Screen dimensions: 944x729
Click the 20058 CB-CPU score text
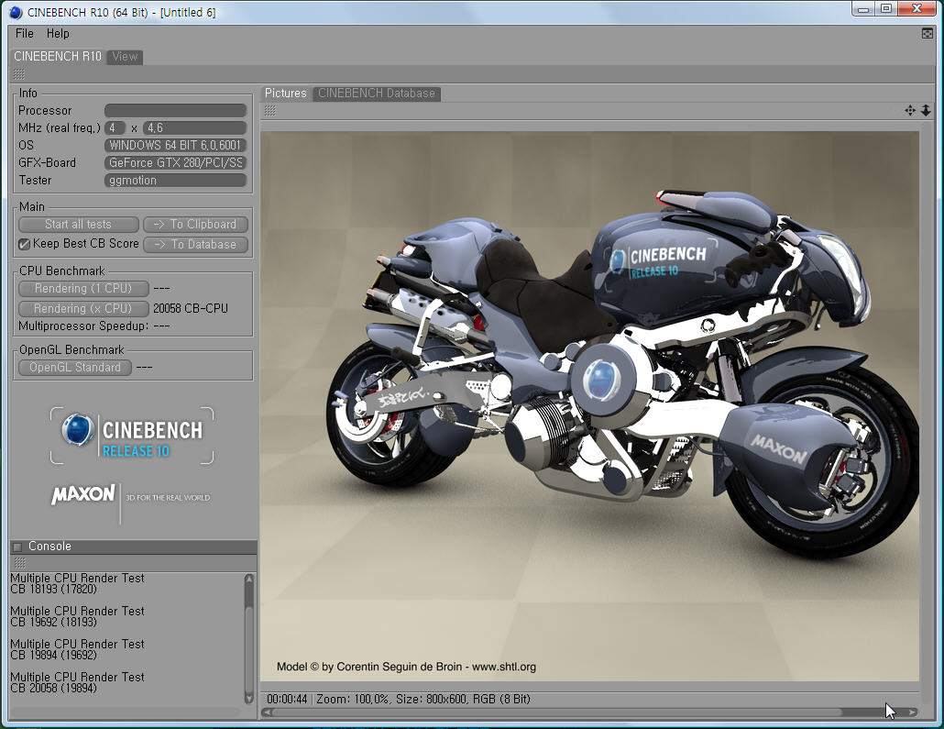(191, 308)
